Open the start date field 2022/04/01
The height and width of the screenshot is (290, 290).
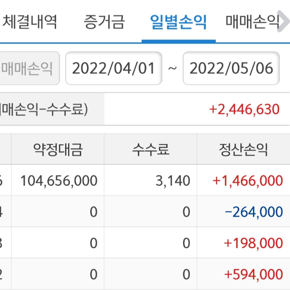pos(114,68)
